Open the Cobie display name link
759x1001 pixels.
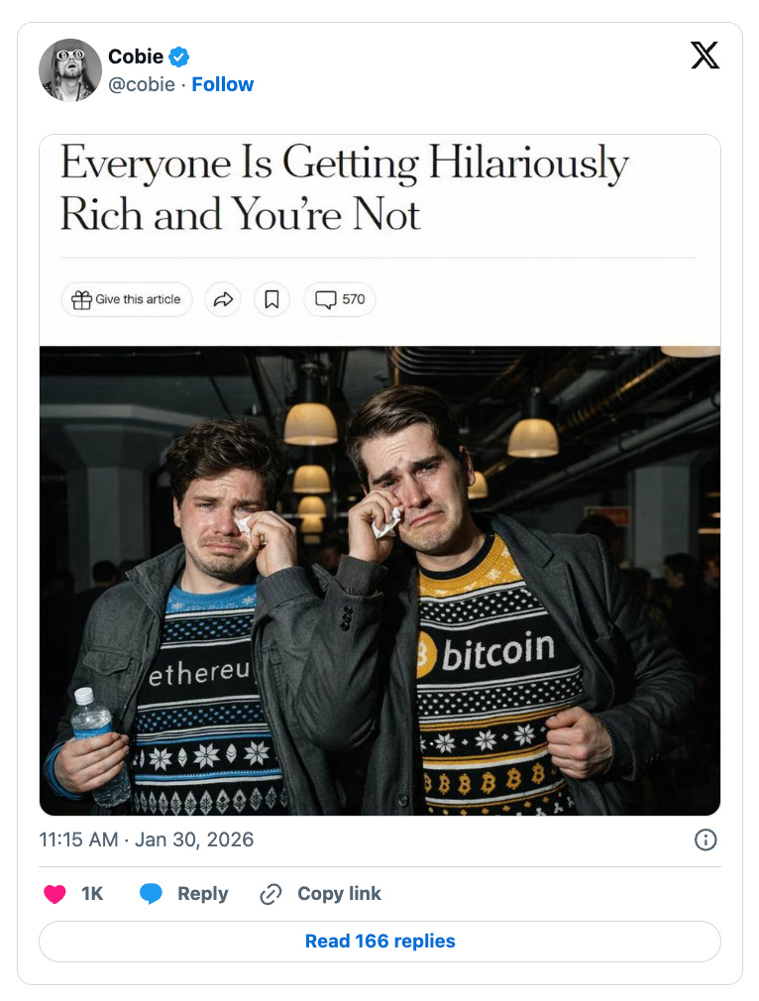click(136, 56)
